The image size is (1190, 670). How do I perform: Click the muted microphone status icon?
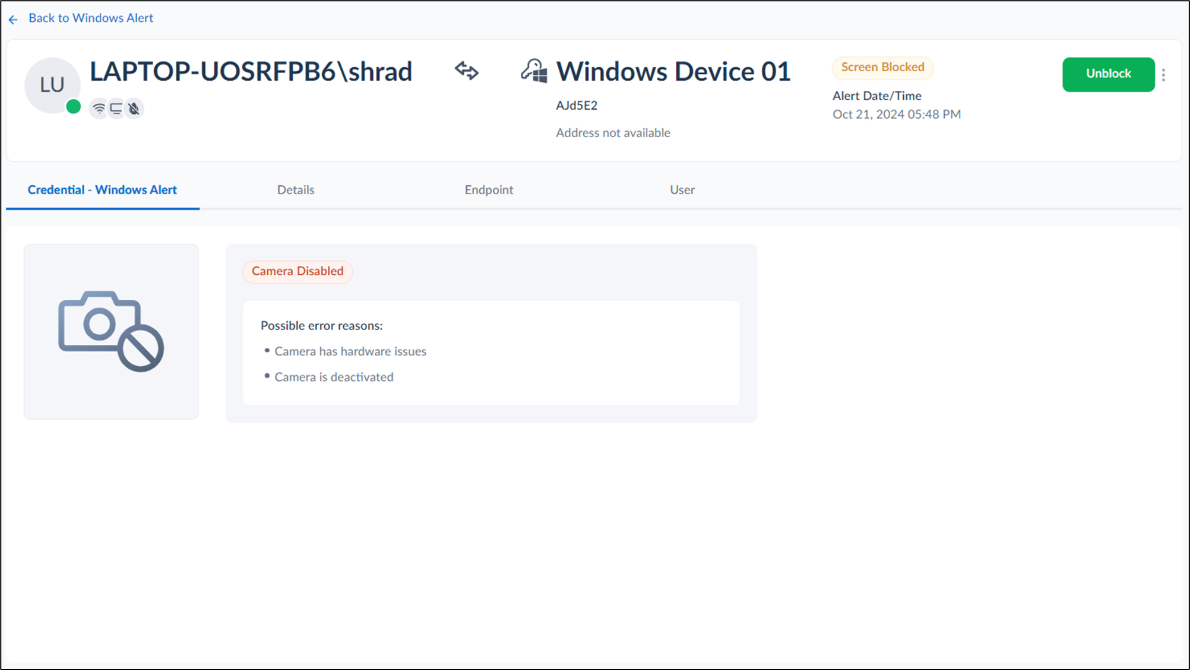134,109
